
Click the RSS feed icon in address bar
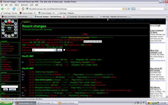(x=123, y=9)
